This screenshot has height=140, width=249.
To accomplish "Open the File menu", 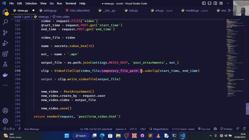I will 11,3.
